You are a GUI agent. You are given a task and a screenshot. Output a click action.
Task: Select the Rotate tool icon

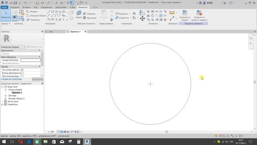tap(153, 16)
